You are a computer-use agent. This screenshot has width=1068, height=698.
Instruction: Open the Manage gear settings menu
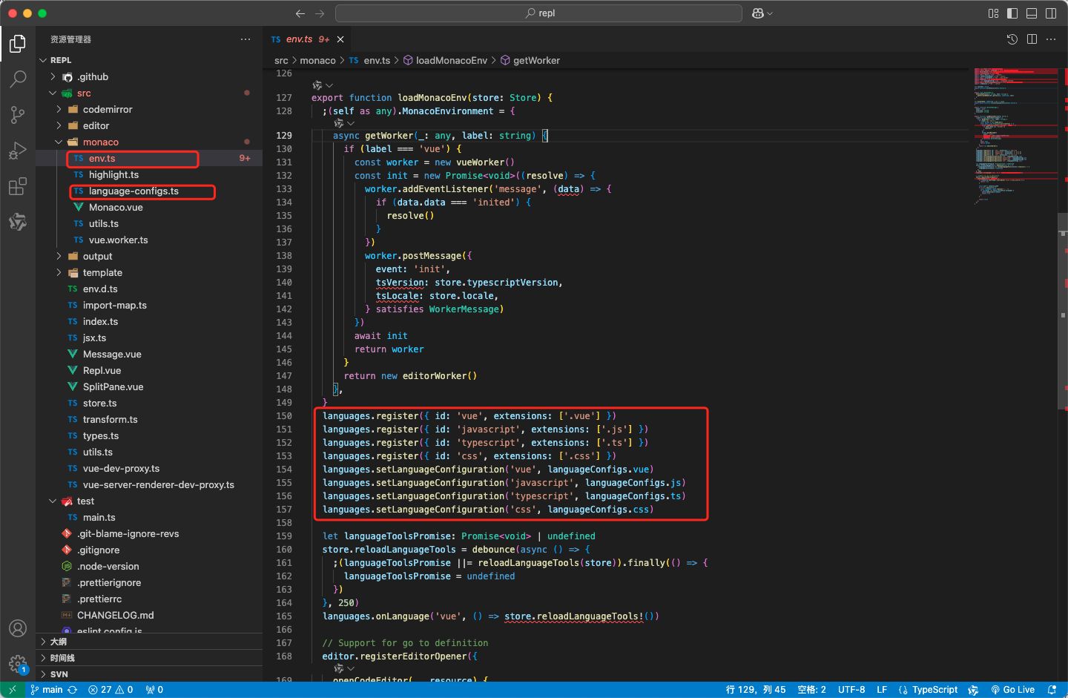tap(18, 664)
